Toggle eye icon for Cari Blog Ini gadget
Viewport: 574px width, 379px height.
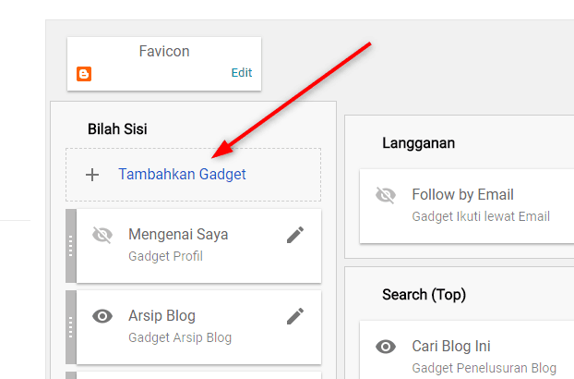pos(386,347)
